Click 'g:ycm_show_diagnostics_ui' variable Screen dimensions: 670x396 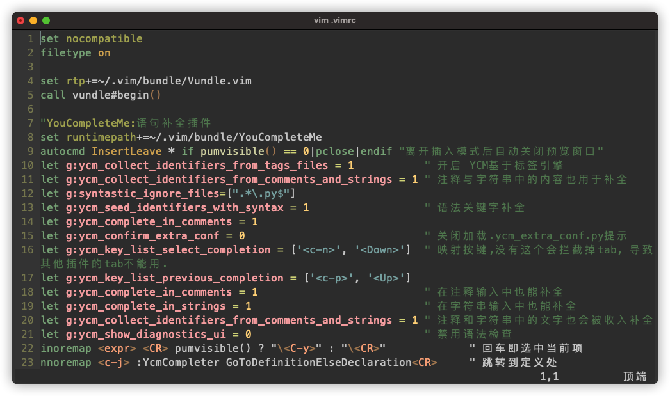tap(145, 334)
